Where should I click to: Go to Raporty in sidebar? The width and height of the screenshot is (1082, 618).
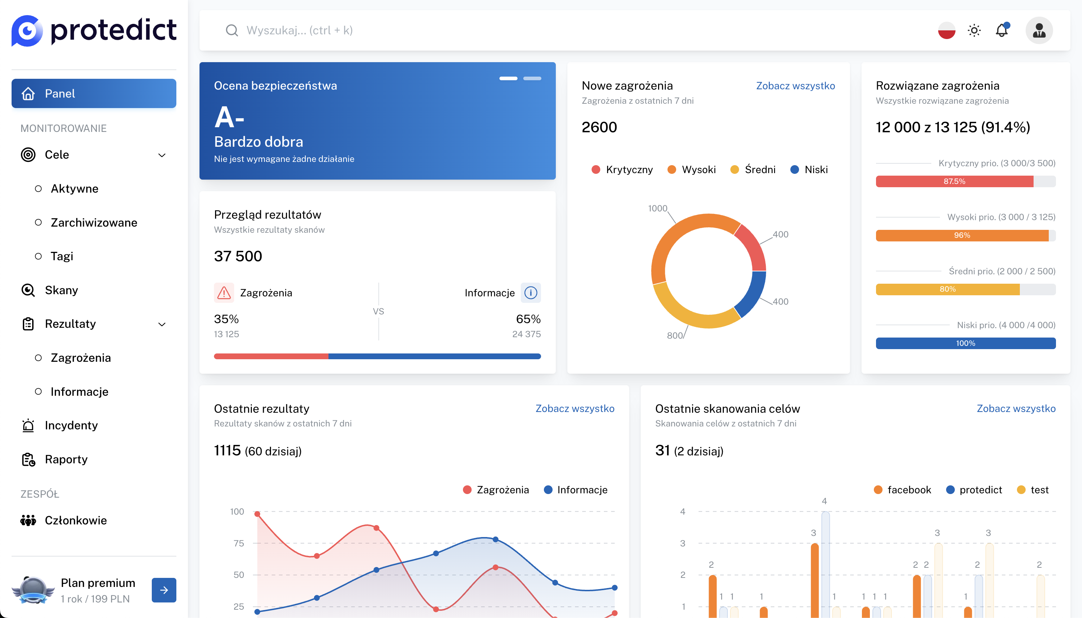(x=66, y=459)
